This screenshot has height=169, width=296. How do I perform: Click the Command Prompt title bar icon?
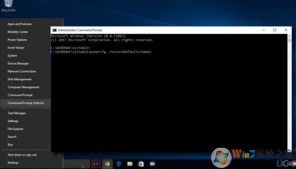(x=55, y=30)
